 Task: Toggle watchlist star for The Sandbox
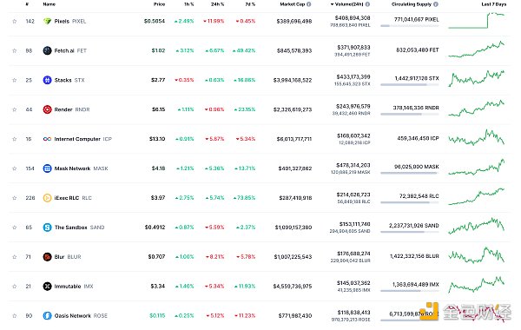[x=14, y=228]
